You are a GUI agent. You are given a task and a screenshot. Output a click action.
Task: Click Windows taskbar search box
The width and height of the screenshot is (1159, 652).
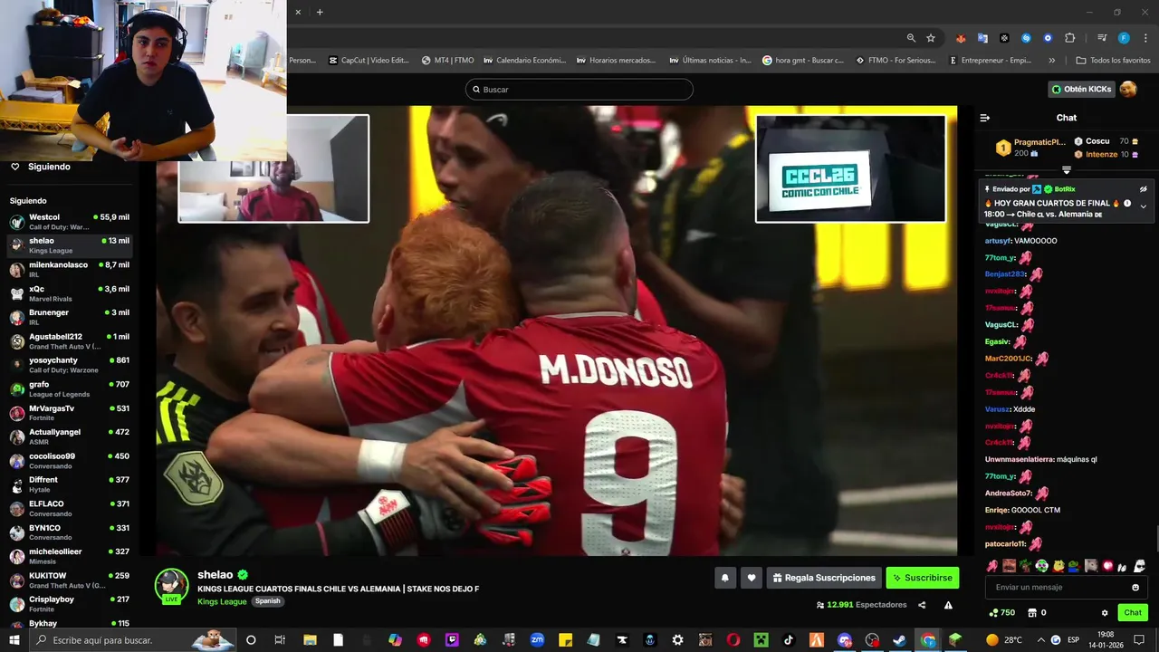pos(134,640)
